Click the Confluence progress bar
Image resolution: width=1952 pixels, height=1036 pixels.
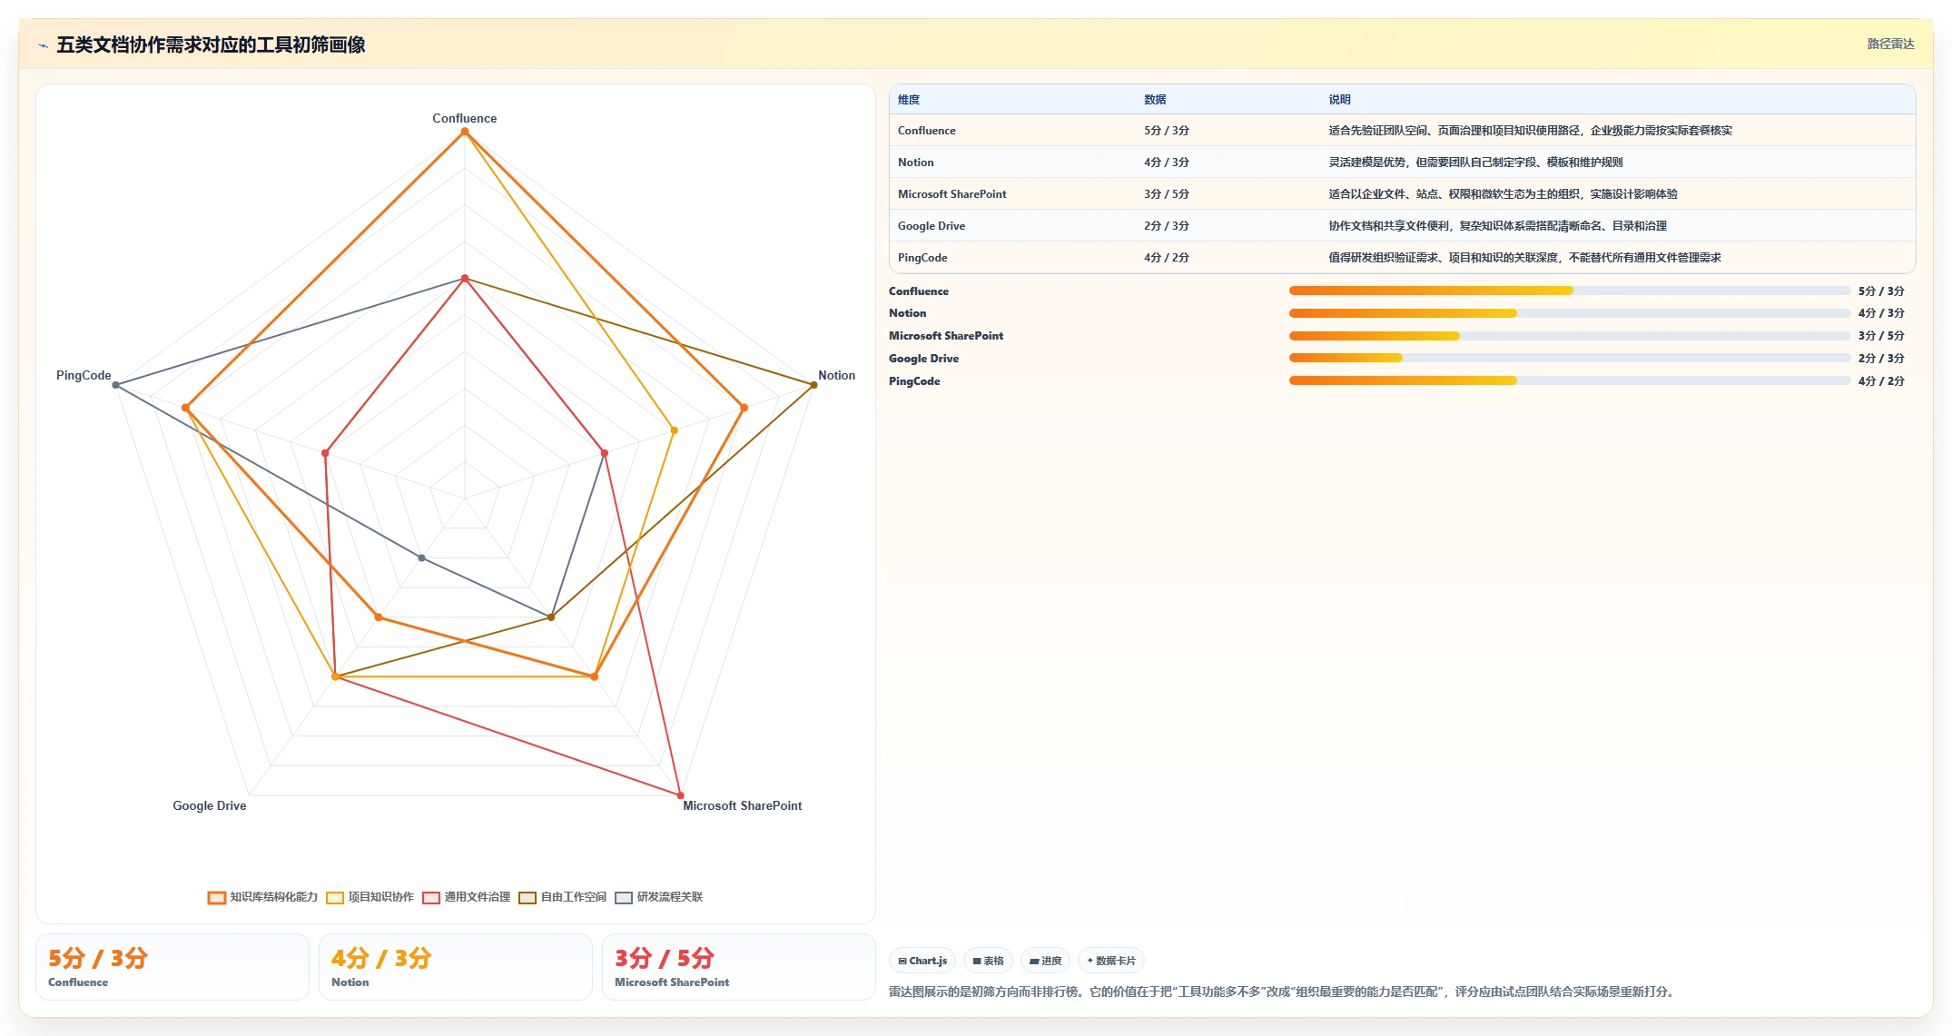pyautogui.click(x=1569, y=291)
